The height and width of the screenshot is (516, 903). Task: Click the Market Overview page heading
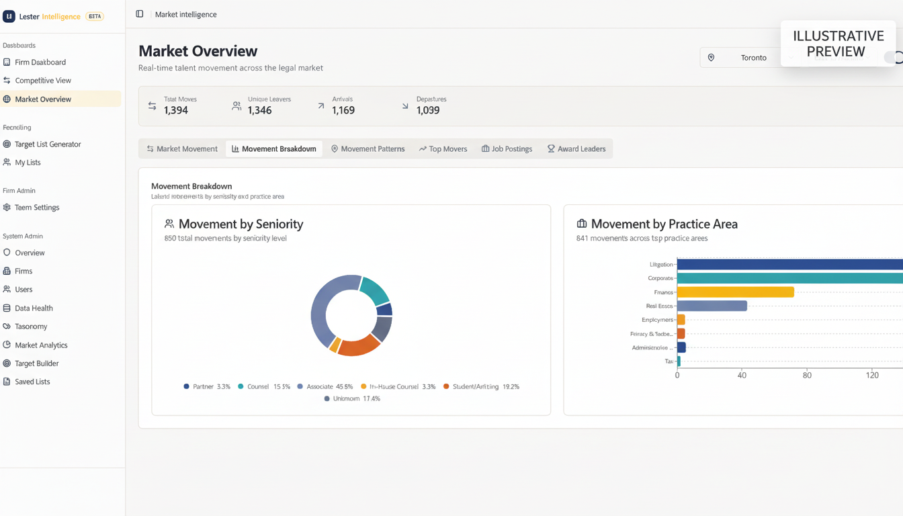pyautogui.click(x=198, y=51)
